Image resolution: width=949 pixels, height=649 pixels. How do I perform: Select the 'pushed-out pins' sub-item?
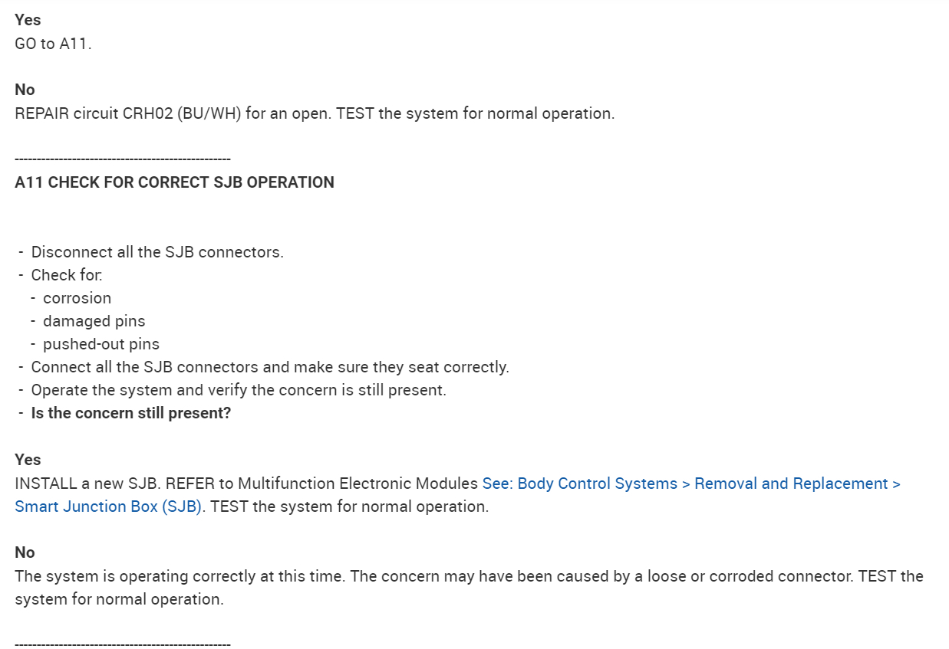point(101,344)
